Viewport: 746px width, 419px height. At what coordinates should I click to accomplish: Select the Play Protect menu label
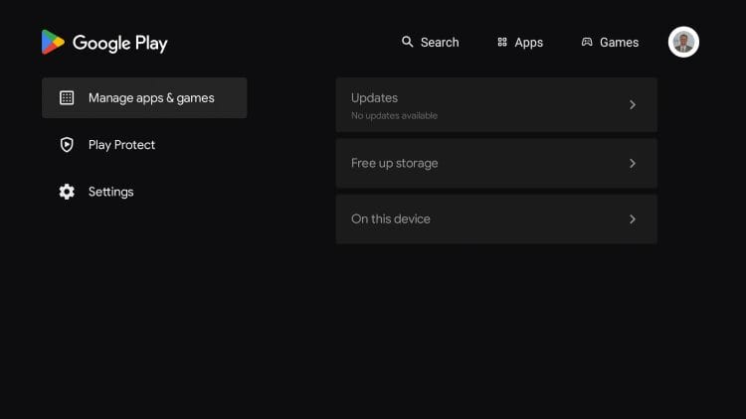tap(121, 145)
